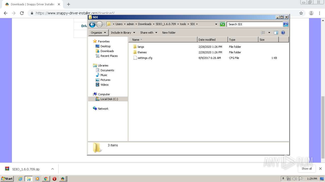This screenshot has width=325, height=182.
Task: Select Computer in the navigation pane
Action: pyautogui.click(x=104, y=94)
